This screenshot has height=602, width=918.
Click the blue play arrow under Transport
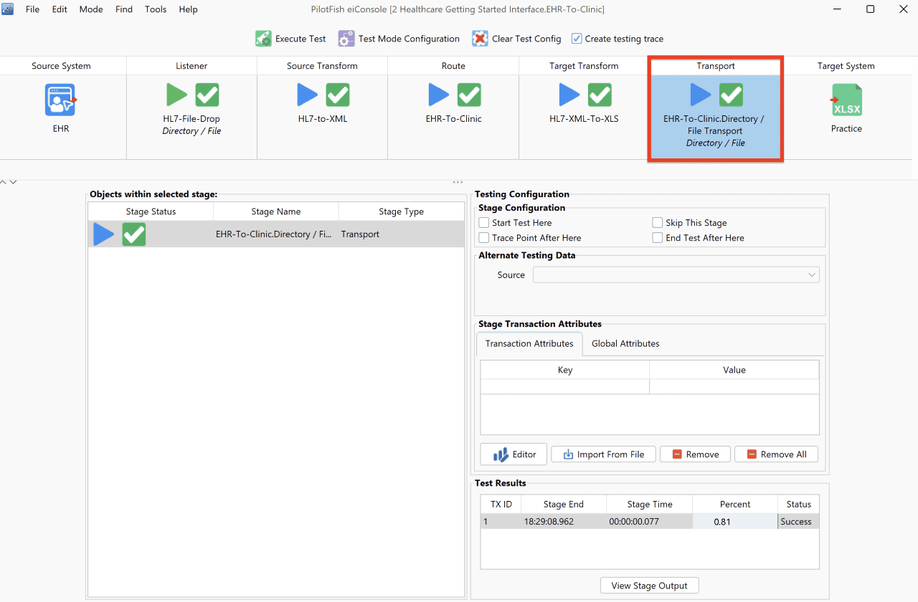coord(700,95)
